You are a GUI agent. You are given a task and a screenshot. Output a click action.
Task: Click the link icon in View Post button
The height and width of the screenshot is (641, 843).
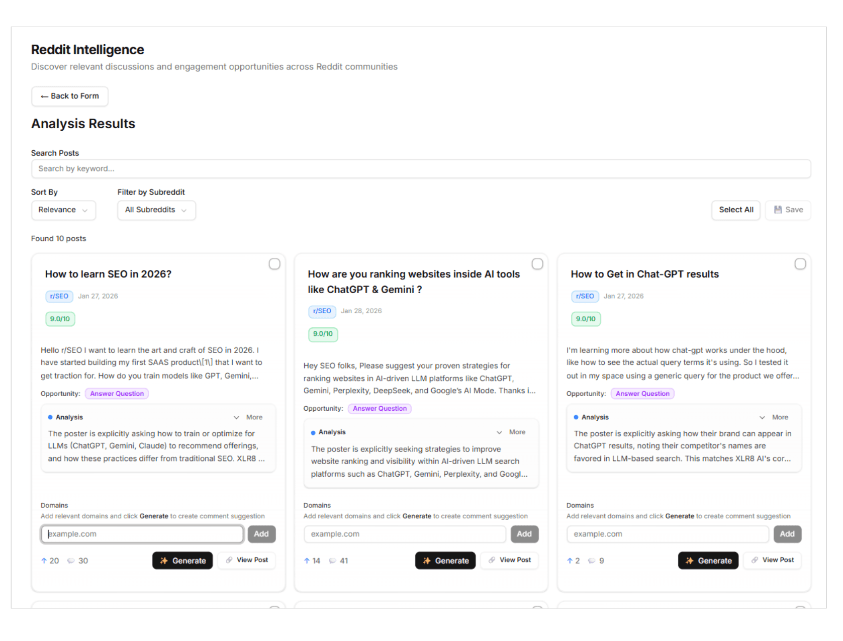click(229, 560)
